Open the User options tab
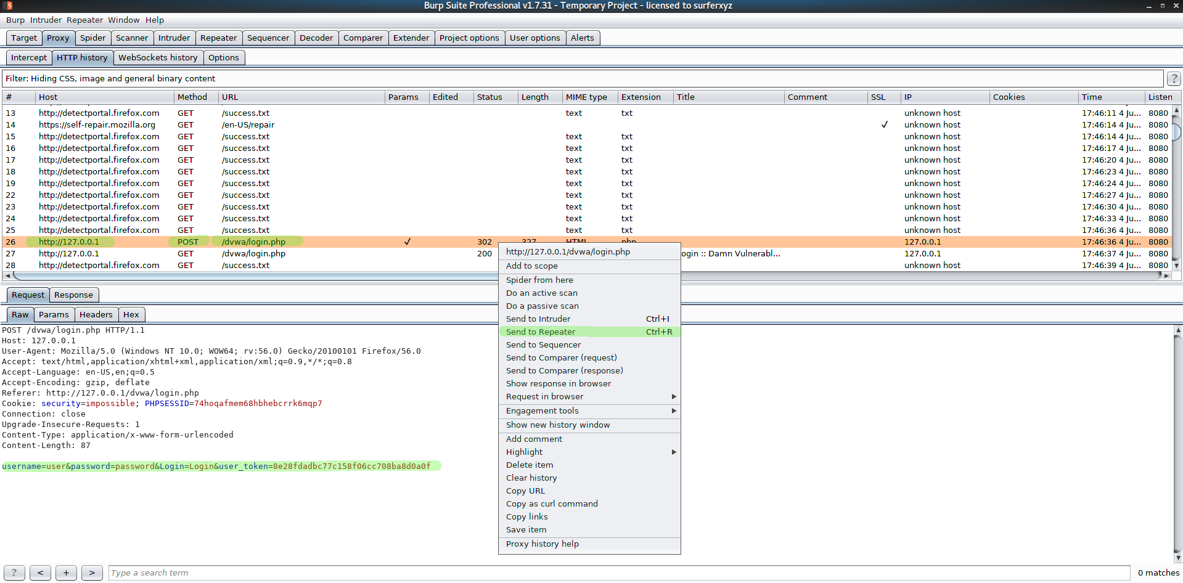This screenshot has height=583, width=1183. click(535, 38)
